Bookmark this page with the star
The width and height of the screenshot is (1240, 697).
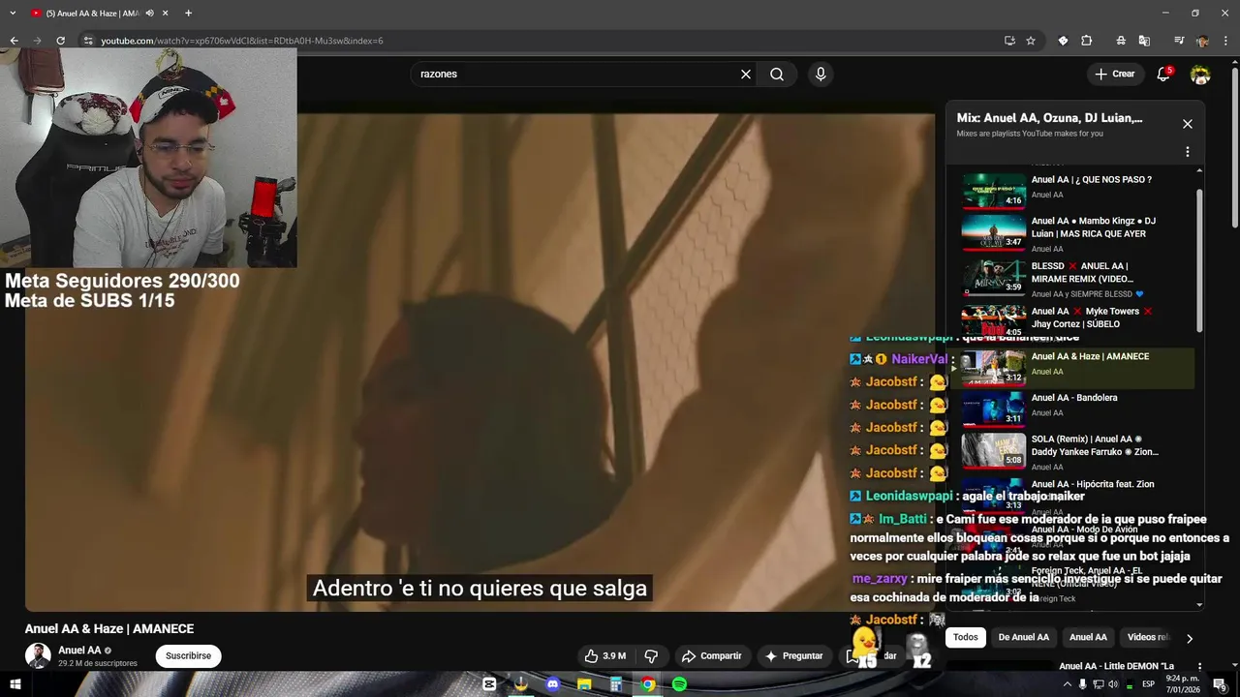[1031, 41]
